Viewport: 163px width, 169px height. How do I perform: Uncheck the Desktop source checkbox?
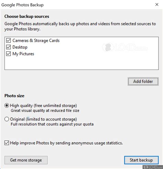coord(8,47)
